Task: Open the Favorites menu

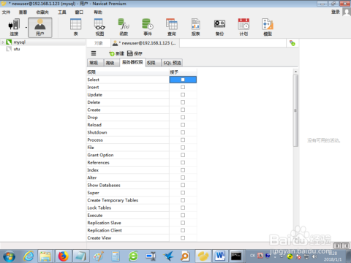Action: [x=42, y=12]
